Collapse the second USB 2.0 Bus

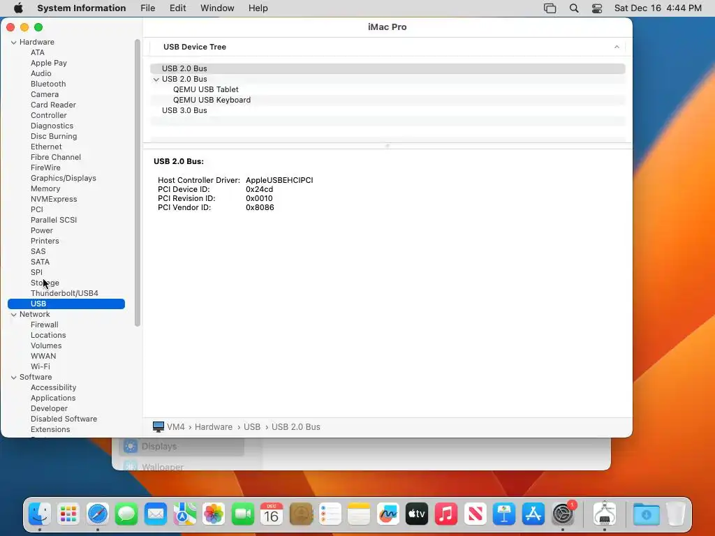[x=156, y=80]
